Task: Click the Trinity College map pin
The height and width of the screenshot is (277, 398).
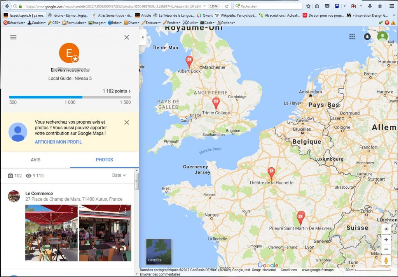Action: tap(216, 103)
